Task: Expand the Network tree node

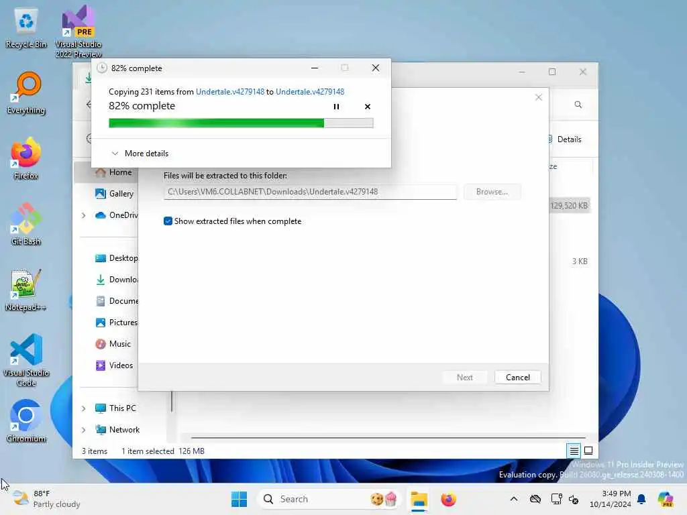Action: point(83,430)
